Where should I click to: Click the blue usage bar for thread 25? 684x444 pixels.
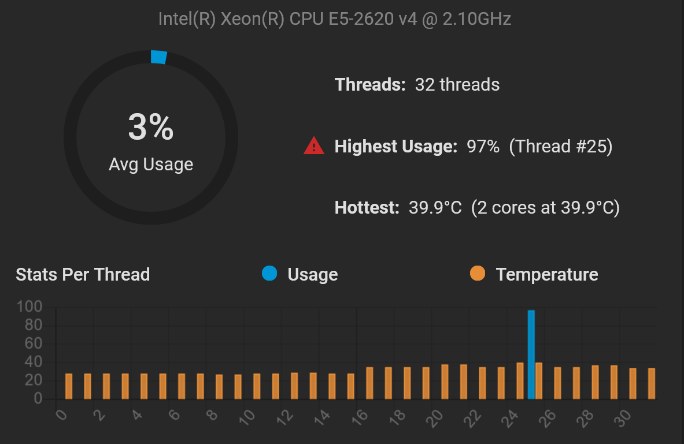(x=531, y=355)
